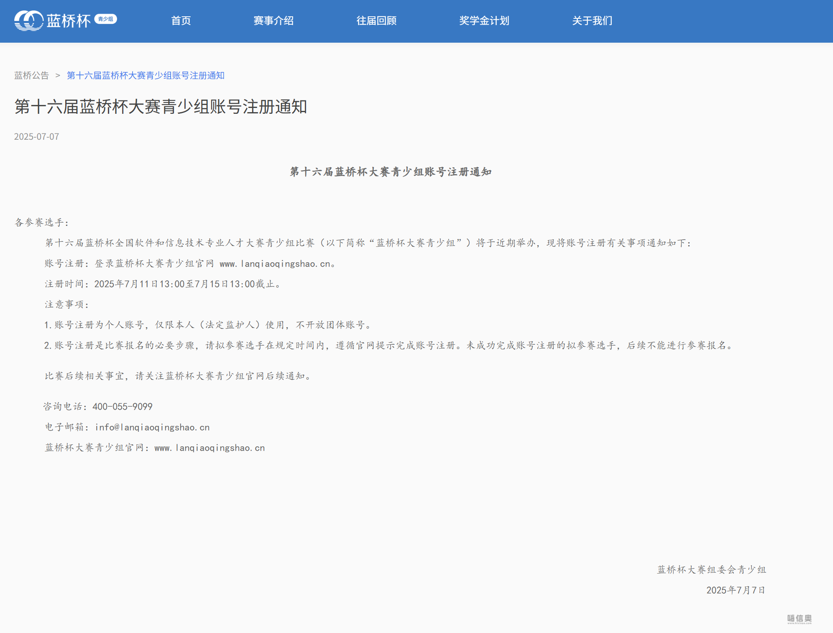The image size is (833, 633).
Task: Click the 蓝桥杯大赛组委会青少组 signature
Action: click(x=712, y=569)
